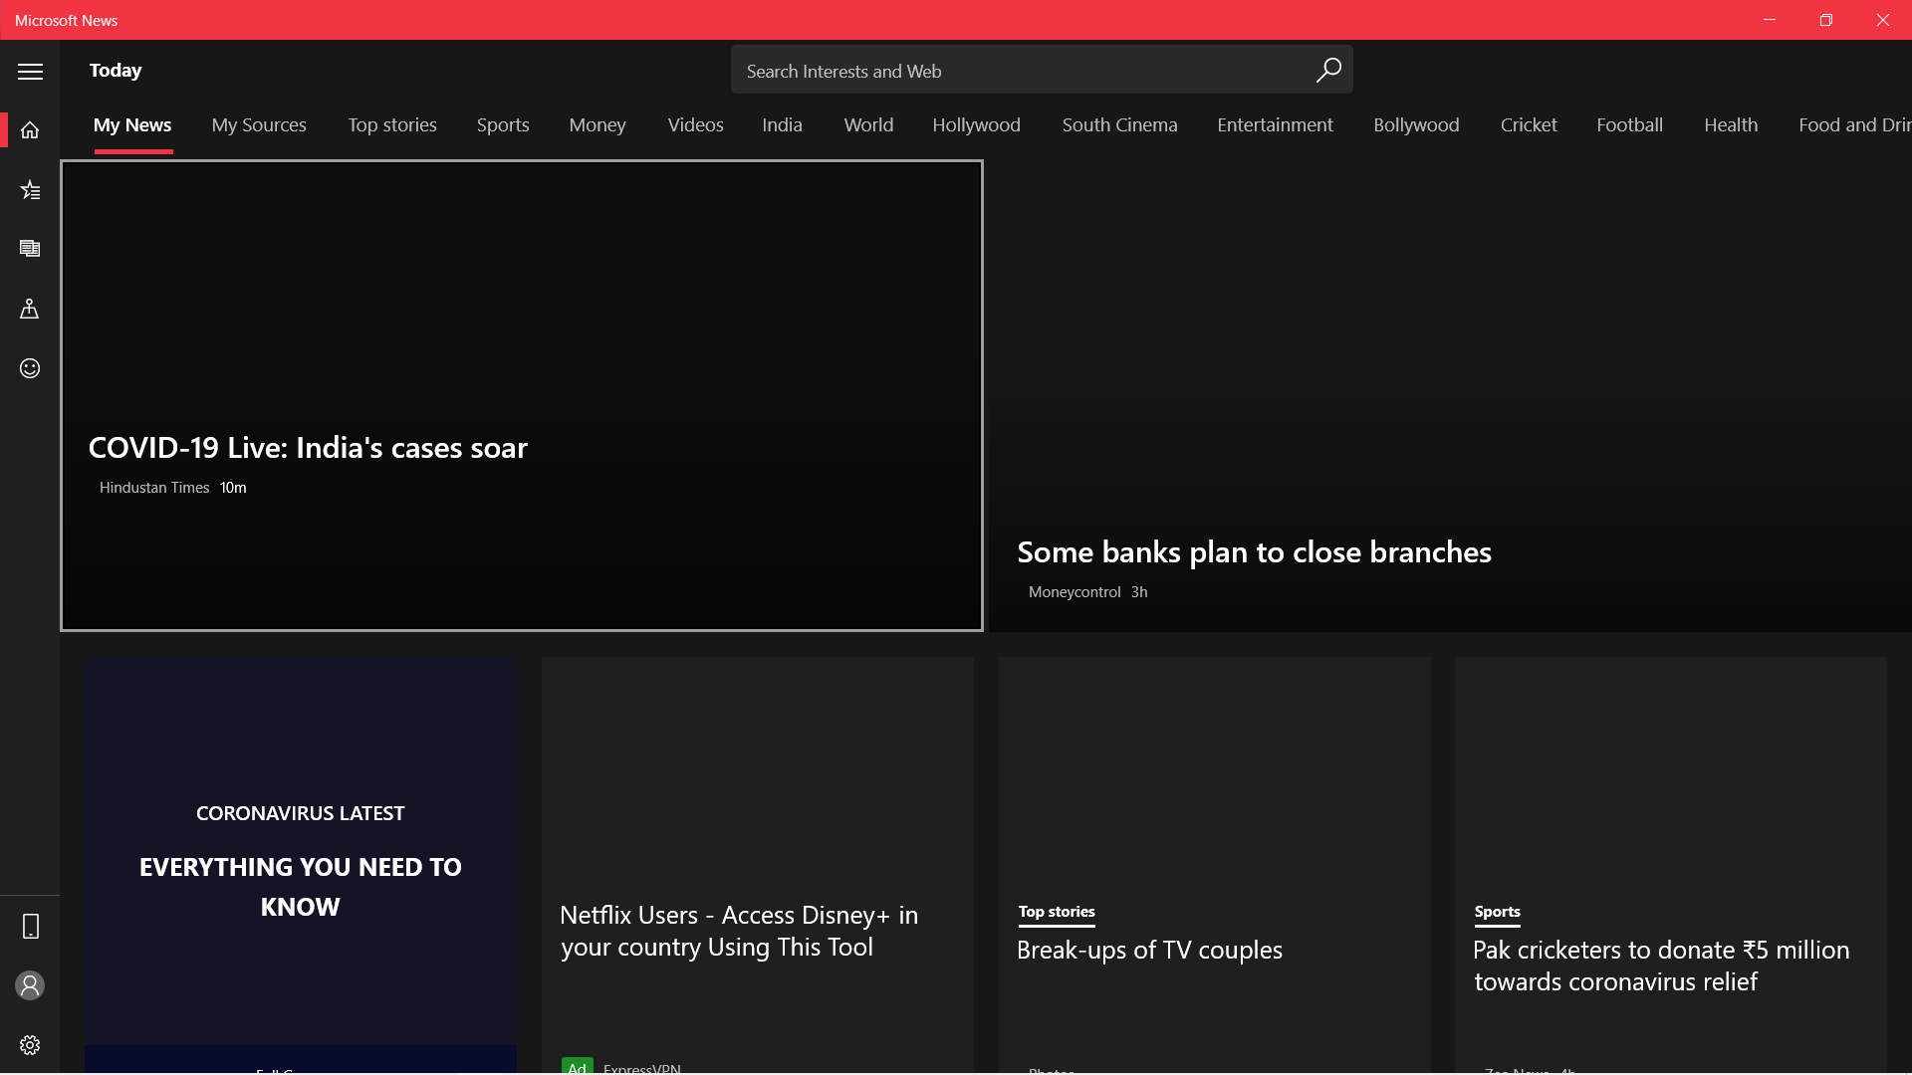
Task: Open the navigation hamburger menu
Action: pos(31,71)
